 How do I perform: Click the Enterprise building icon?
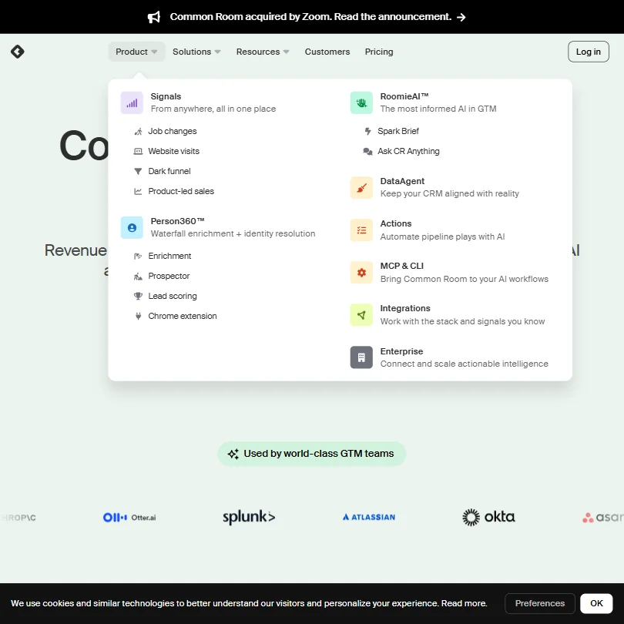pos(361,357)
